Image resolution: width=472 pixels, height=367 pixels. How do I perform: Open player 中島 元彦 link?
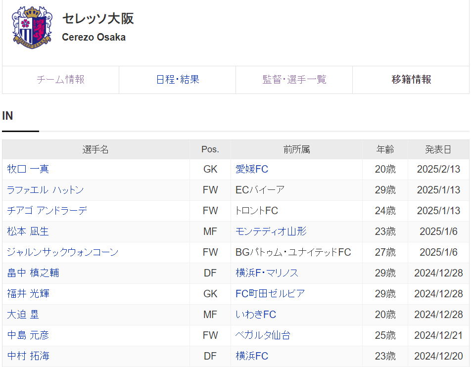pos(28,335)
